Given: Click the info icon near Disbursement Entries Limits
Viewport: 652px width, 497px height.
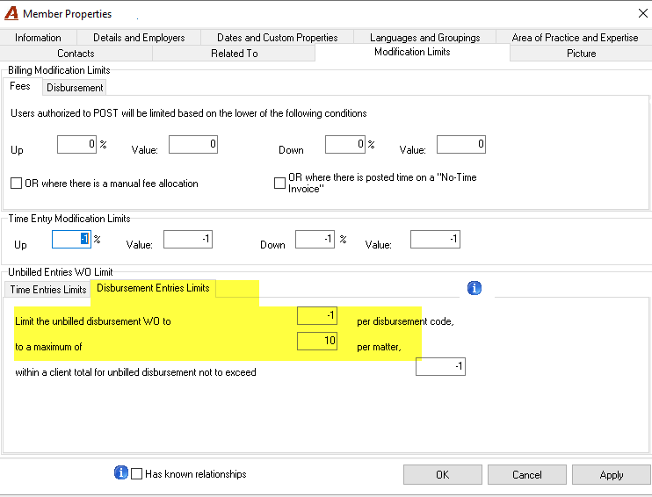Looking at the screenshot, I should (x=474, y=287).
